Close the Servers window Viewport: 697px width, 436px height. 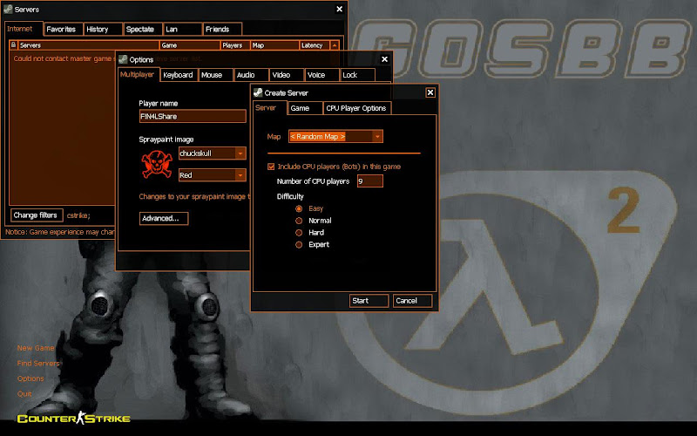(x=339, y=9)
